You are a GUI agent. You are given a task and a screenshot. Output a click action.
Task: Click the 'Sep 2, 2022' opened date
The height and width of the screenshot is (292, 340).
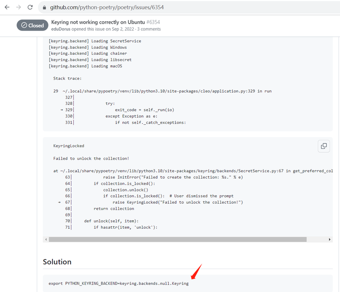tap(123, 29)
